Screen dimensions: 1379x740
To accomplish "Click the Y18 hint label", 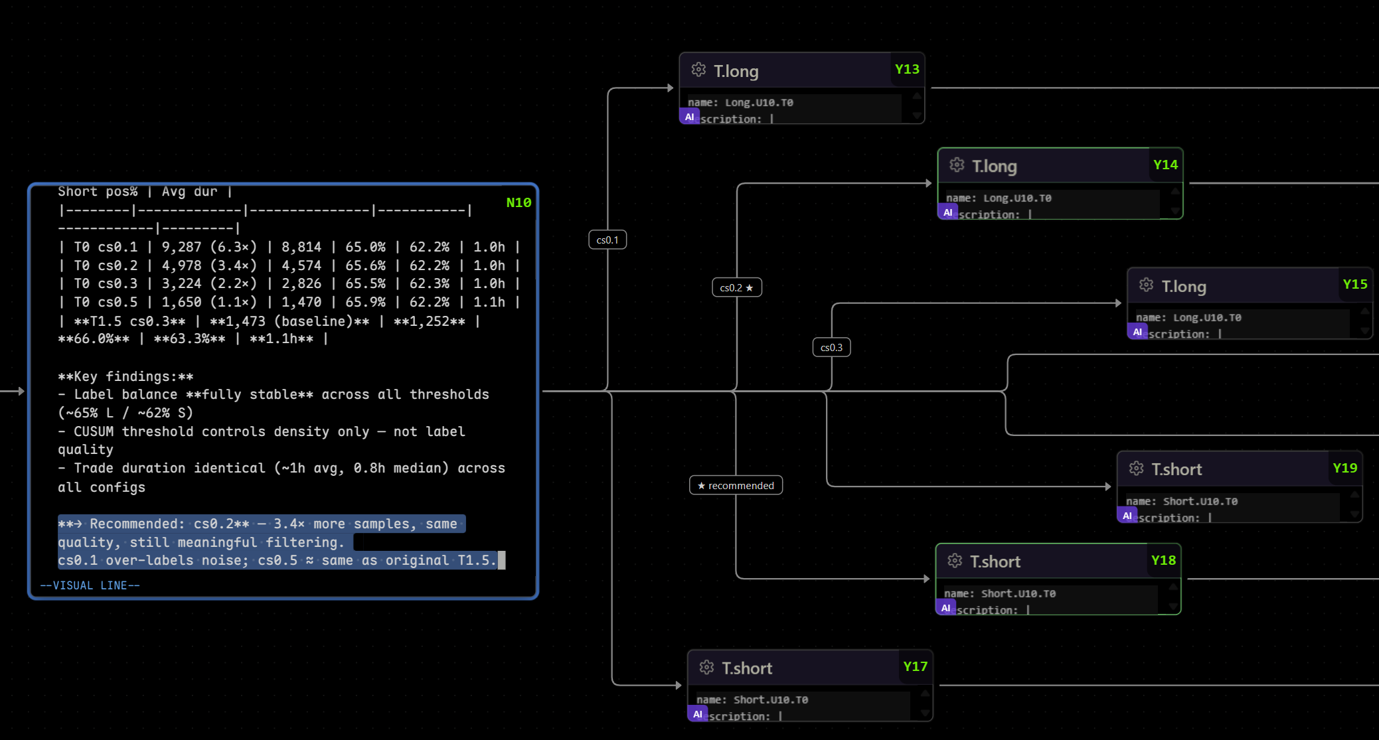I will (1163, 560).
